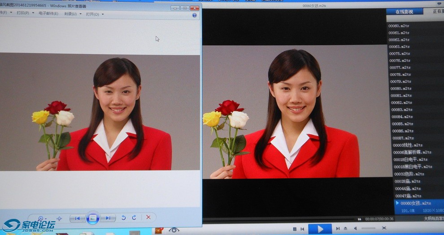Go to previous photo in Photo Viewer
Viewport: 444px width, 235px height.
(x=77, y=218)
